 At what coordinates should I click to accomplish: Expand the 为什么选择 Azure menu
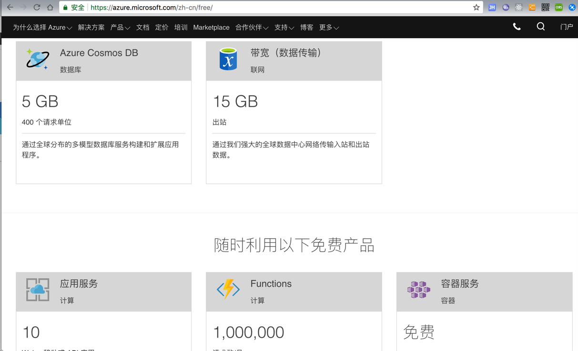click(42, 28)
